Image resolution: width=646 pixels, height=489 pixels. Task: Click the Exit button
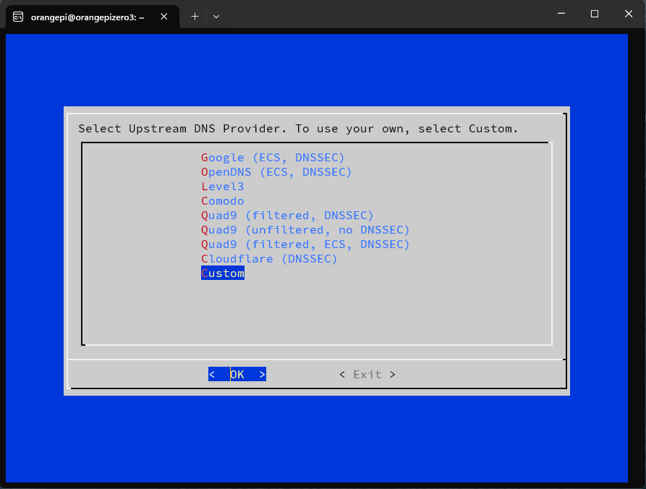[x=367, y=374]
